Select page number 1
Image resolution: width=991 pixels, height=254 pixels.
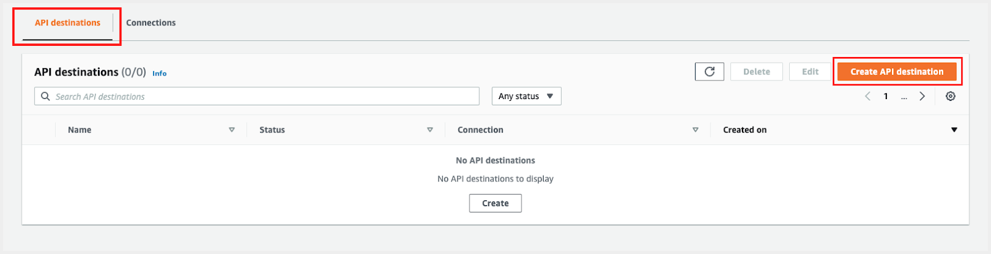coord(886,96)
